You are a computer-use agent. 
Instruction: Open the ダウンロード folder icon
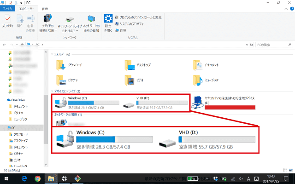[62, 65]
